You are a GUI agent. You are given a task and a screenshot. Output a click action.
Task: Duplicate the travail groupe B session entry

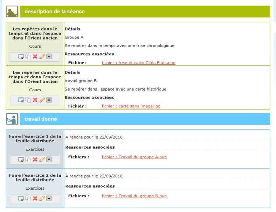point(28,100)
